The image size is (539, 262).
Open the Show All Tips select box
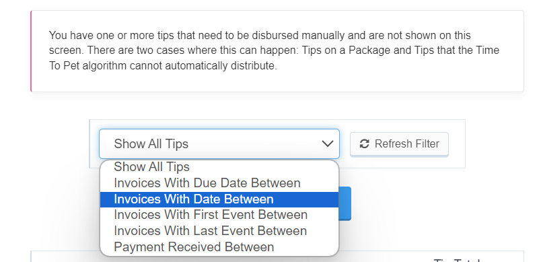click(219, 144)
